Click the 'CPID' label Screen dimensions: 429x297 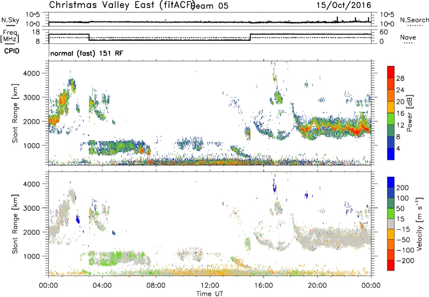click(12, 51)
